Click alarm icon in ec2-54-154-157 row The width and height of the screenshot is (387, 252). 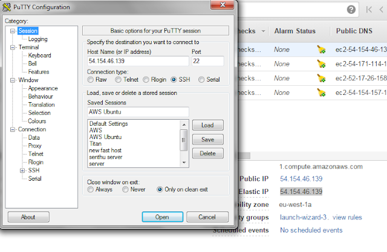coord(321,92)
